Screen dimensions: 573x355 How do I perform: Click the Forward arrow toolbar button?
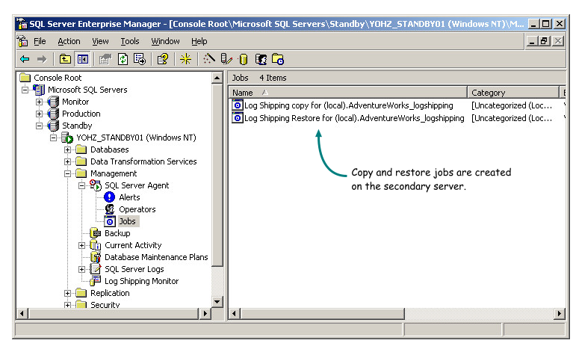(42, 59)
